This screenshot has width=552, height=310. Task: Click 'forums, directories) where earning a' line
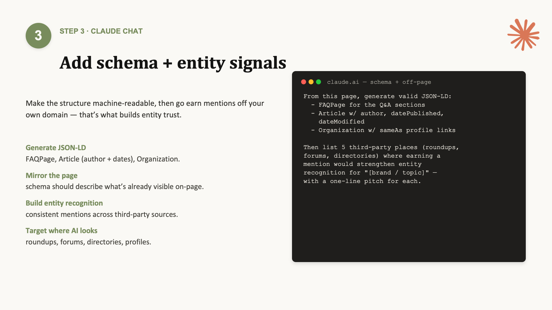372,156
